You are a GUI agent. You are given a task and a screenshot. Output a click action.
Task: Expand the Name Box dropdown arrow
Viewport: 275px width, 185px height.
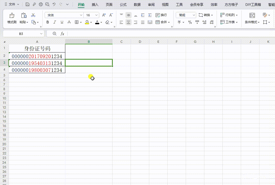point(41,34)
